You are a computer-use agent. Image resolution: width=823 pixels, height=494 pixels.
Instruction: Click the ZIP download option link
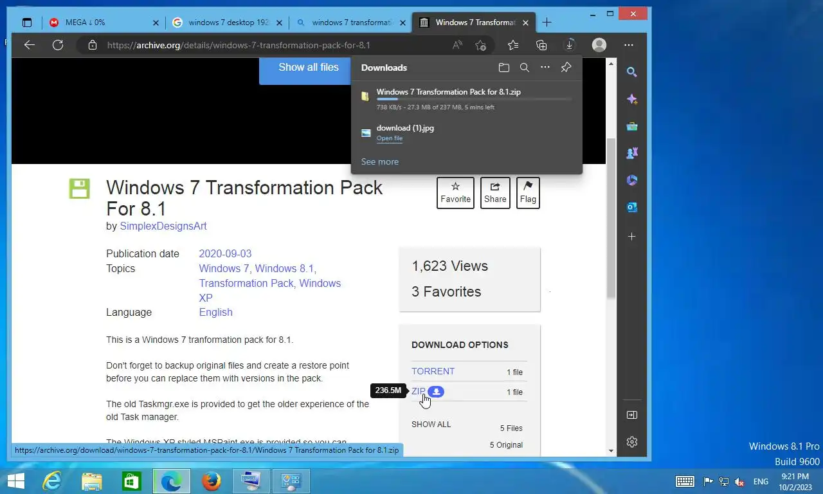coord(419,391)
